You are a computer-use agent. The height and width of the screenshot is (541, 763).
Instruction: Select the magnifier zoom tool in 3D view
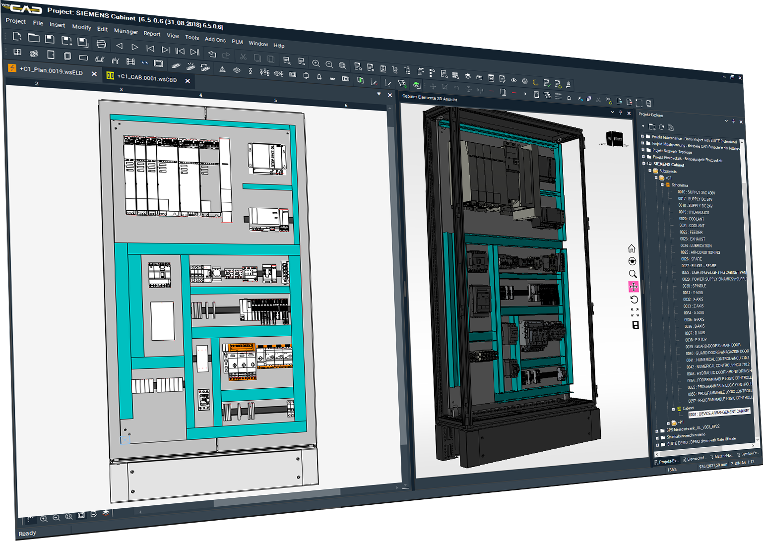633,274
